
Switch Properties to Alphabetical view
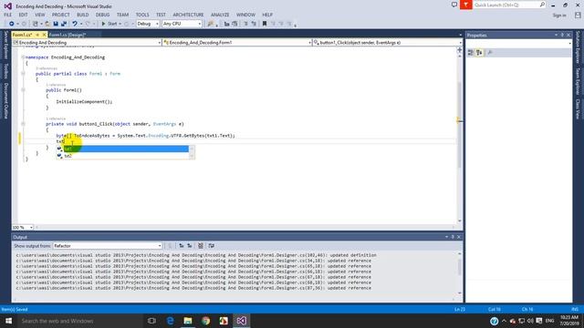pyautogui.click(x=479, y=53)
